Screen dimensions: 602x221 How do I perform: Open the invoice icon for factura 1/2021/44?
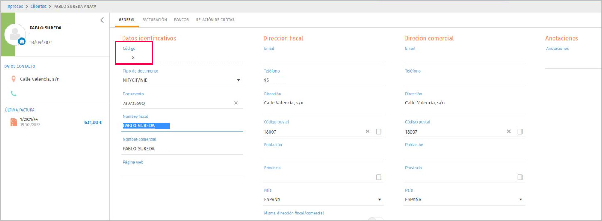[x=14, y=122]
